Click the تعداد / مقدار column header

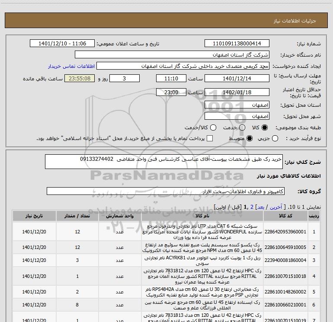tap(77, 216)
